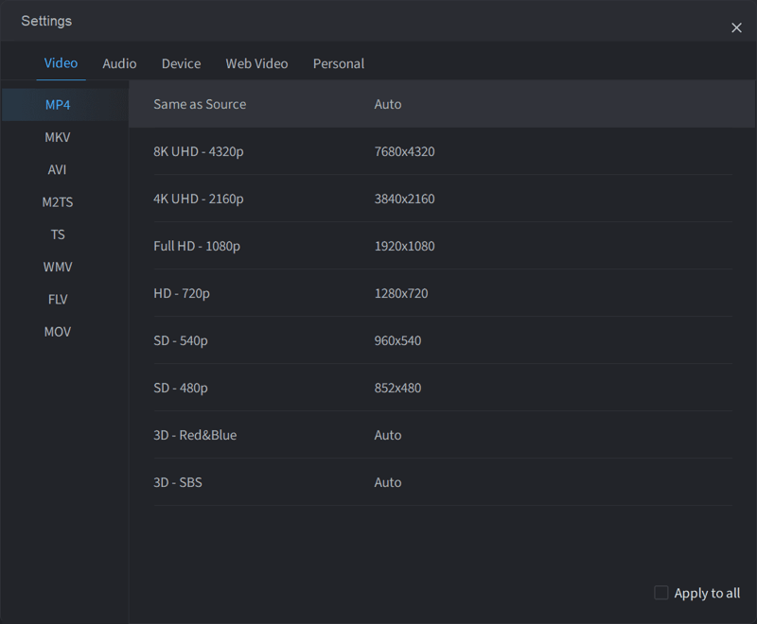This screenshot has height=624, width=757.
Task: Switch to the Audio tab
Action: point(119,63)
